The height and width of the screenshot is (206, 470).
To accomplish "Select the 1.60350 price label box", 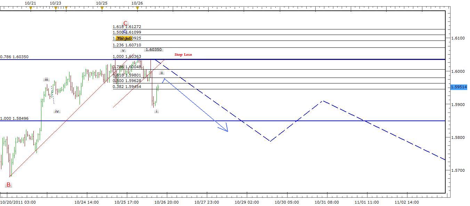I will (x=154, y=50).
